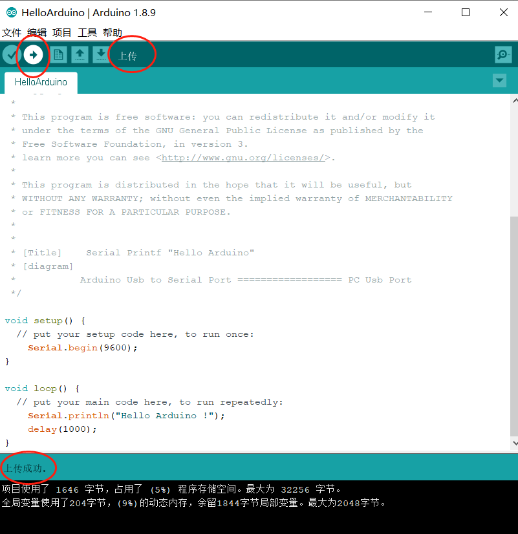Click the Upload arrow button
The height and width of the screenshot is (534, 518).
[33, 54]
